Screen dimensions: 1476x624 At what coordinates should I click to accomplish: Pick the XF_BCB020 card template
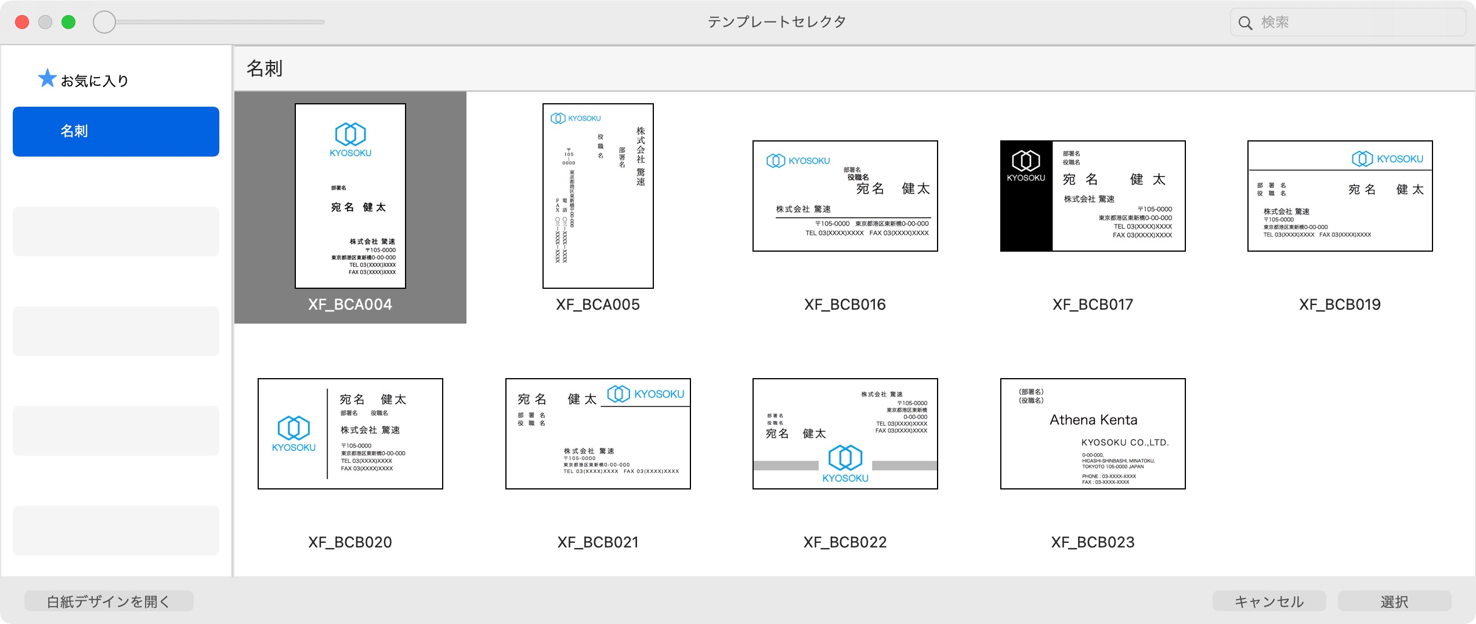point(350,434)
